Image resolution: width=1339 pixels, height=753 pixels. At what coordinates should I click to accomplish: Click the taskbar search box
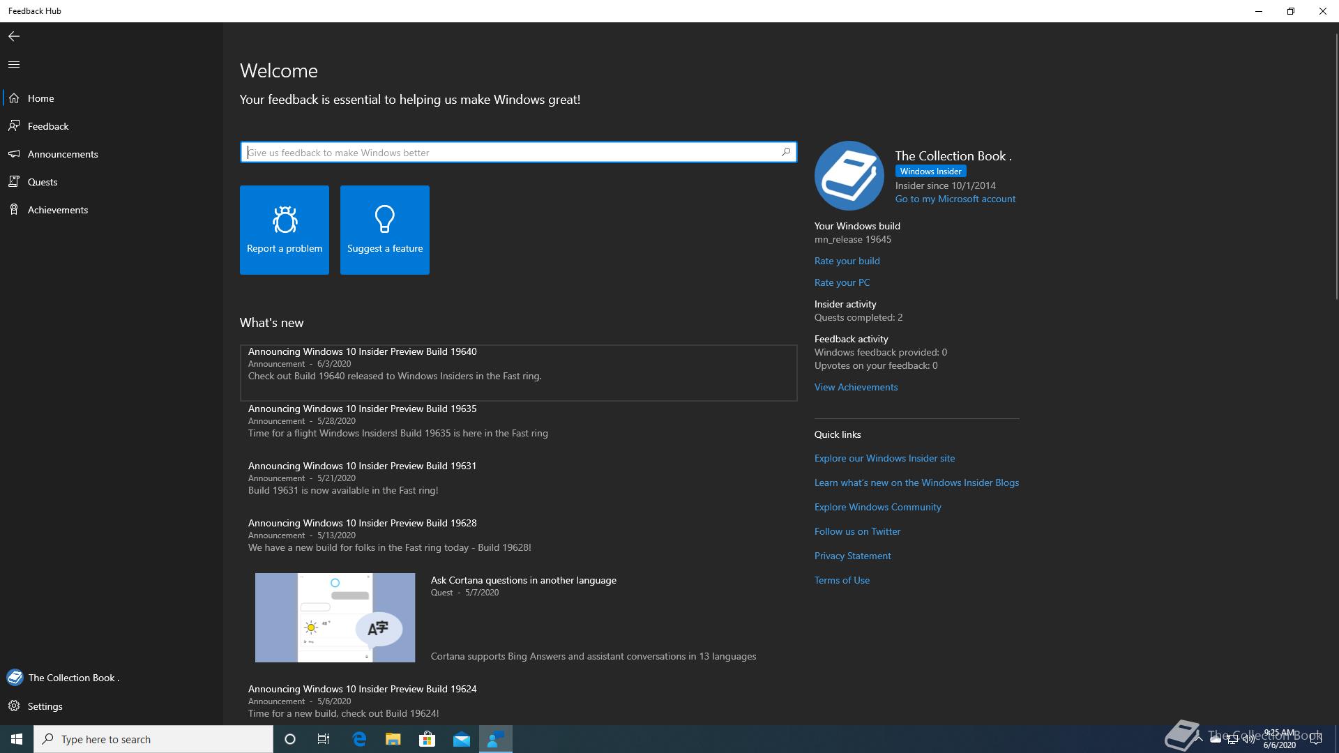(153, 739)
